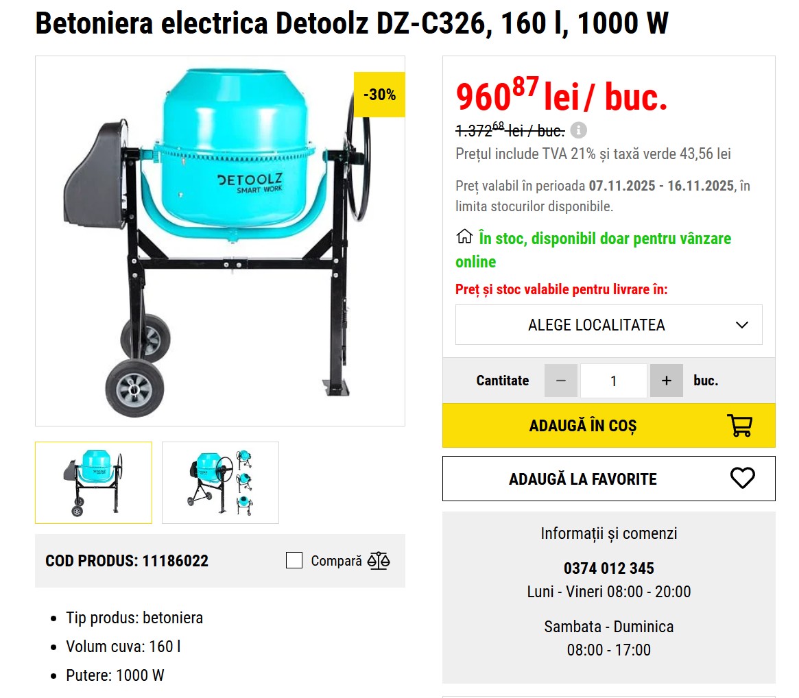Click ADAUGĂ LA FAVORITE
Viewport: 799px width, 698px height.
[608, 479]
